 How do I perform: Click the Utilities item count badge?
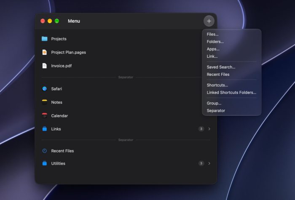pos(201,163)
